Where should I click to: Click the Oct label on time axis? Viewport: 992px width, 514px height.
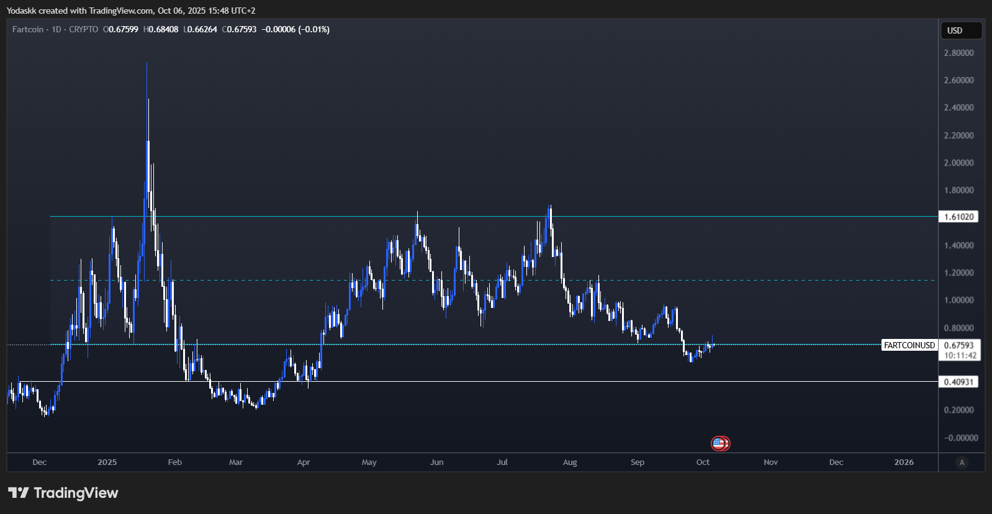click(x=703, y=462)
